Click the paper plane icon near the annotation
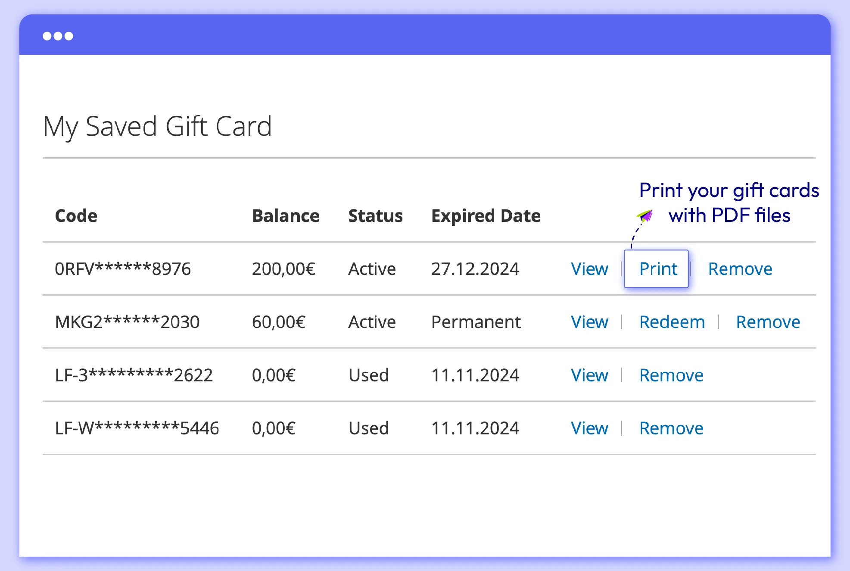 click(x=645, y=215)
